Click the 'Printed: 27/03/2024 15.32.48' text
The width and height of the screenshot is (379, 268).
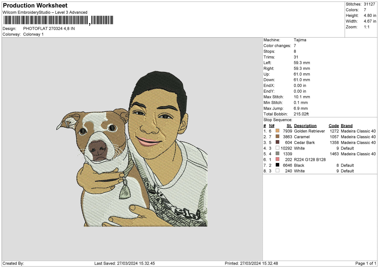(251, 263)
